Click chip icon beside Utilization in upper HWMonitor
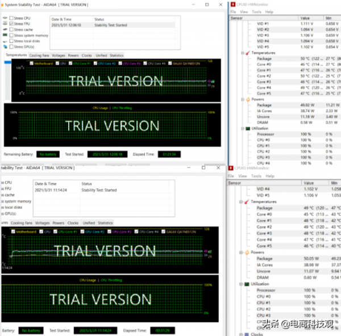Screen dimensions: 341x336 [247, 128]
